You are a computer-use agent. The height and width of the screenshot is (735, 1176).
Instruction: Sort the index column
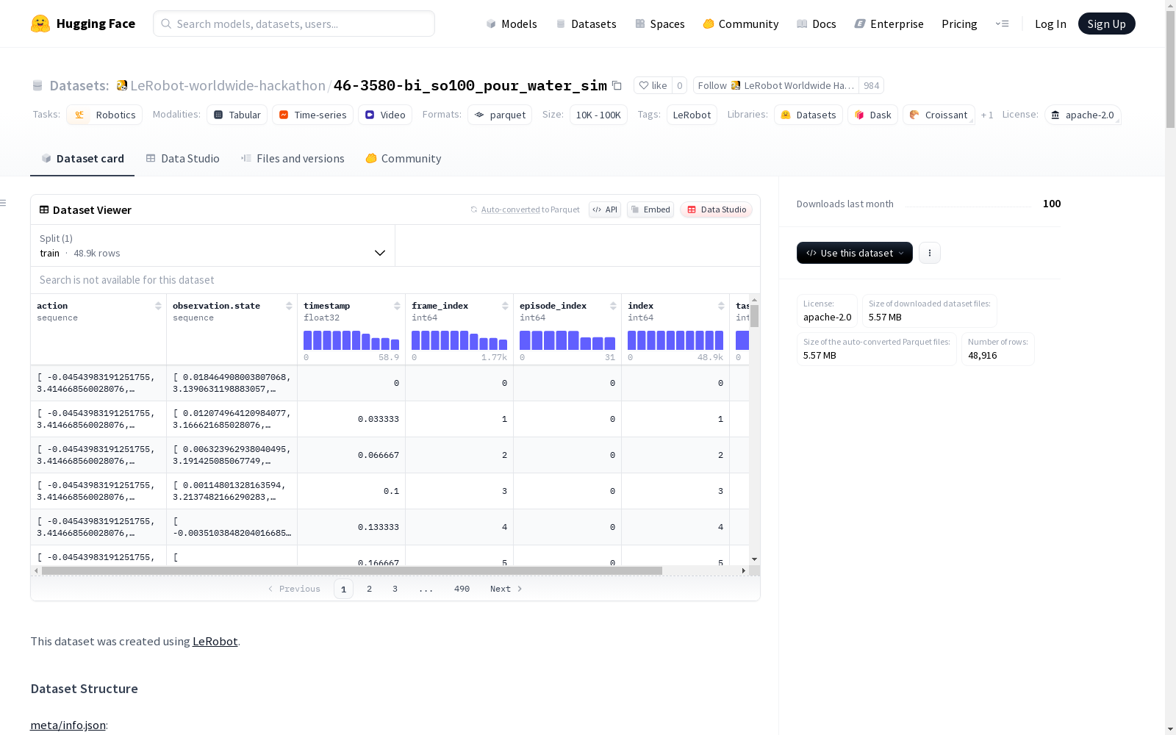click(x=721, y=306)
